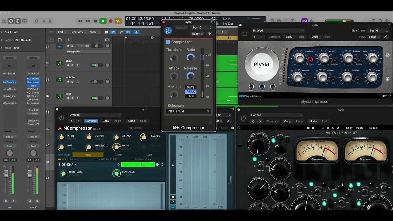Open Untitled preset menu in elysia mpressor window
393x221 pixels.
[278, 31]
